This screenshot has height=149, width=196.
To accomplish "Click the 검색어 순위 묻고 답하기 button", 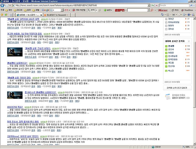I will click(177, 88).
